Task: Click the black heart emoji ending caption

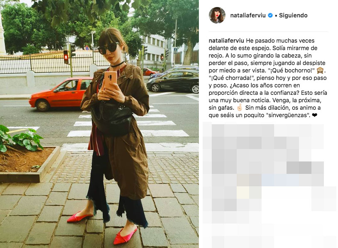Action: click(315, 115)
